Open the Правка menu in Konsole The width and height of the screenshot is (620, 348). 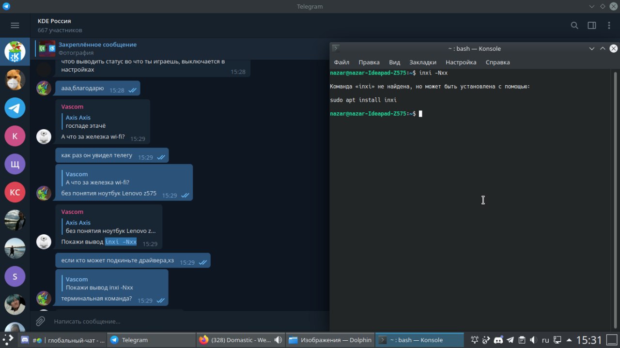[x=369, y=62]
